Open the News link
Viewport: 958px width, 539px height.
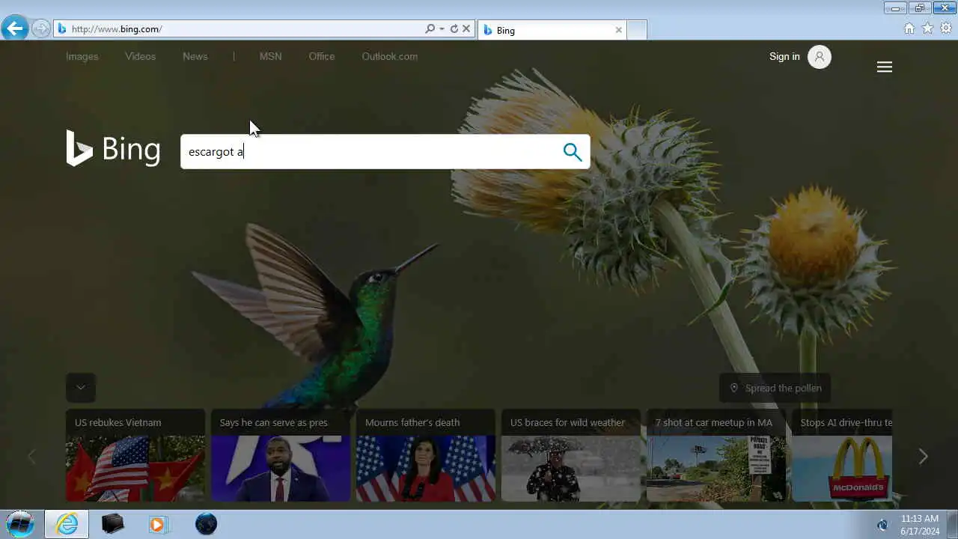tap(195, 56)
